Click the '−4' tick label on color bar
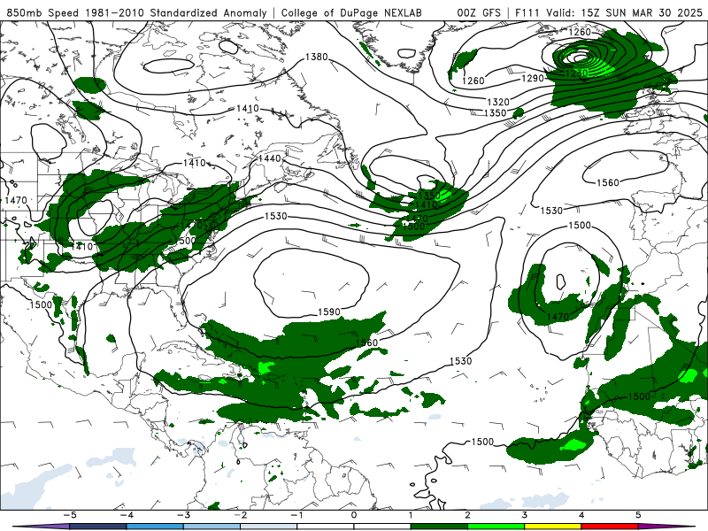The height and width of the screenshot is (531, 708). tap(126, 515)
